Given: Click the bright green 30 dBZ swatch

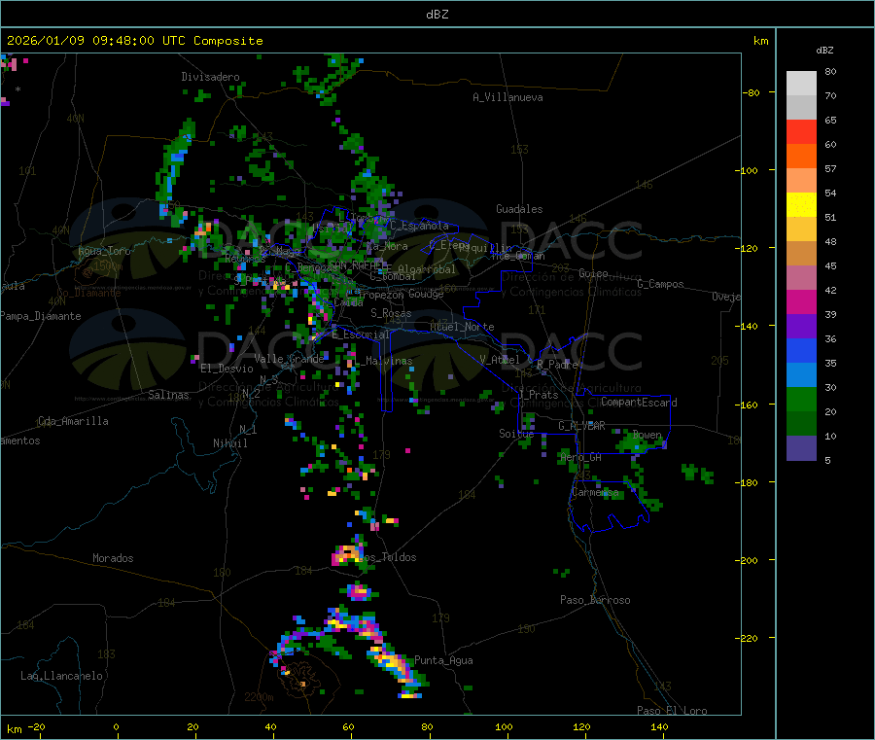Looking at the screenshot, I should click(x=801, y=399).
